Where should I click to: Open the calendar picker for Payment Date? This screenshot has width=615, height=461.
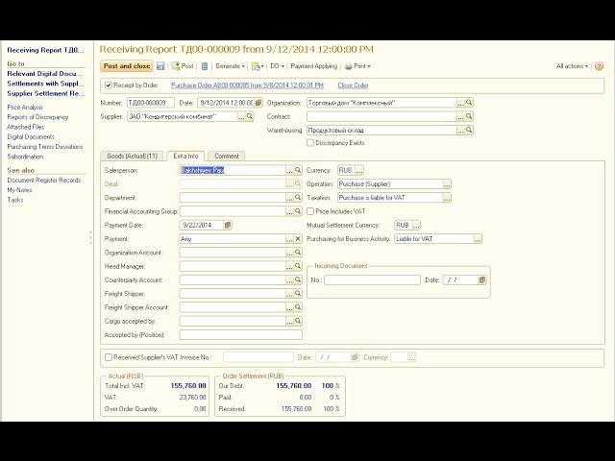(x=228, y=225)
